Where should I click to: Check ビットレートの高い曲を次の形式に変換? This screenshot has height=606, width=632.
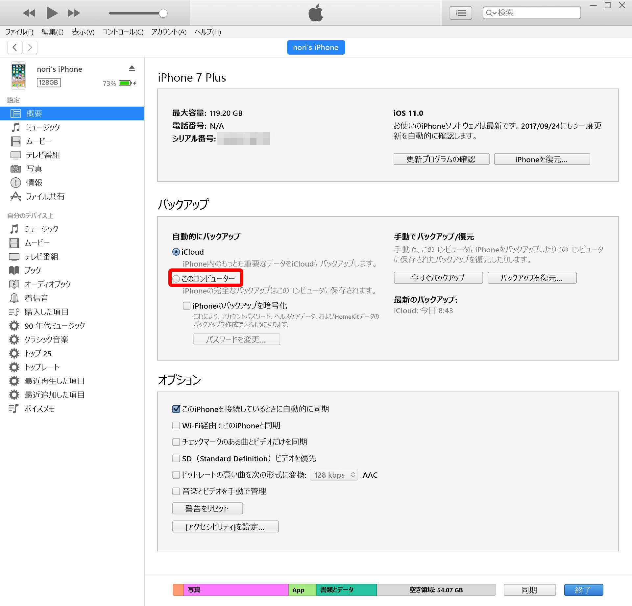pos(176,475)
